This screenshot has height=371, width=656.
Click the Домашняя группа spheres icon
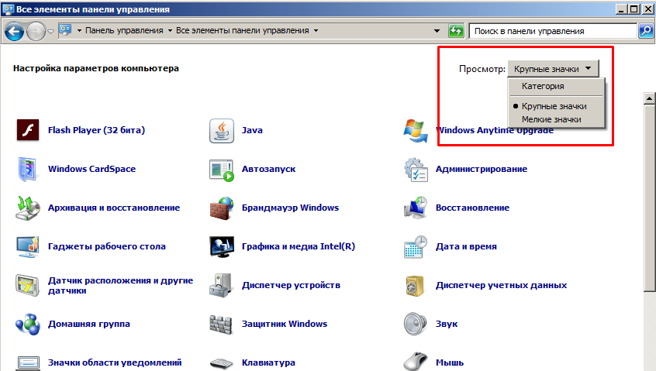28,325
